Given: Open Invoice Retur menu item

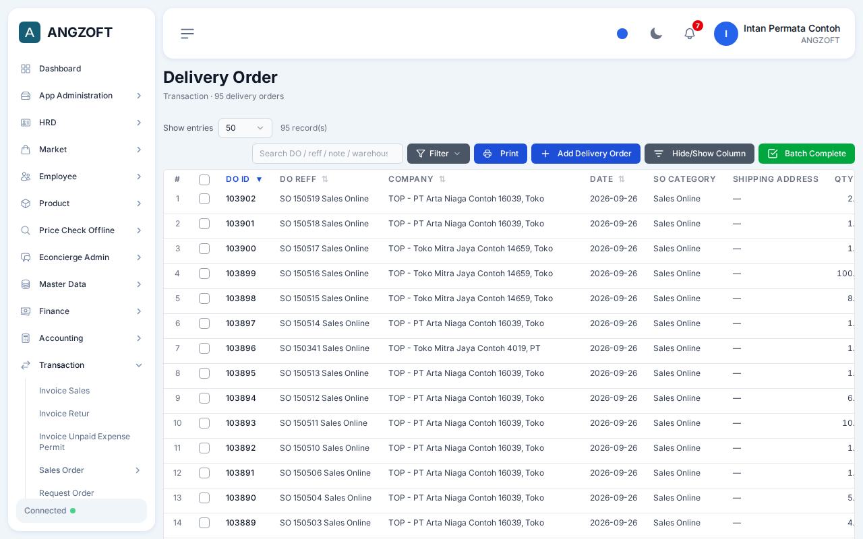Looking at the screenshot, I should pyautogui.click(x=64, y=414).
